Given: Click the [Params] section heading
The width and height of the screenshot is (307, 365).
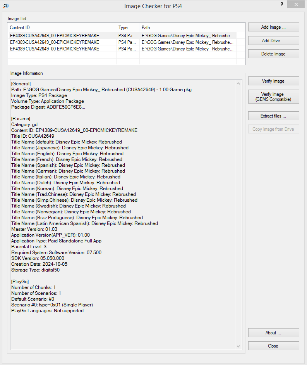Looking at the screenshot, I should coord(21,119).
